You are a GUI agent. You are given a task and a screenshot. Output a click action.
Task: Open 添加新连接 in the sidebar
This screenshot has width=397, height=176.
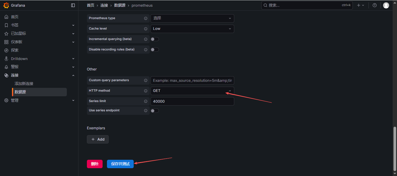point(24,84)
